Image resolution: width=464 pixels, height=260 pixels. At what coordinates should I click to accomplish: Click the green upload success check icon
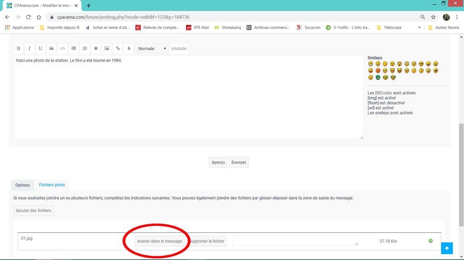tap(430, 241)
